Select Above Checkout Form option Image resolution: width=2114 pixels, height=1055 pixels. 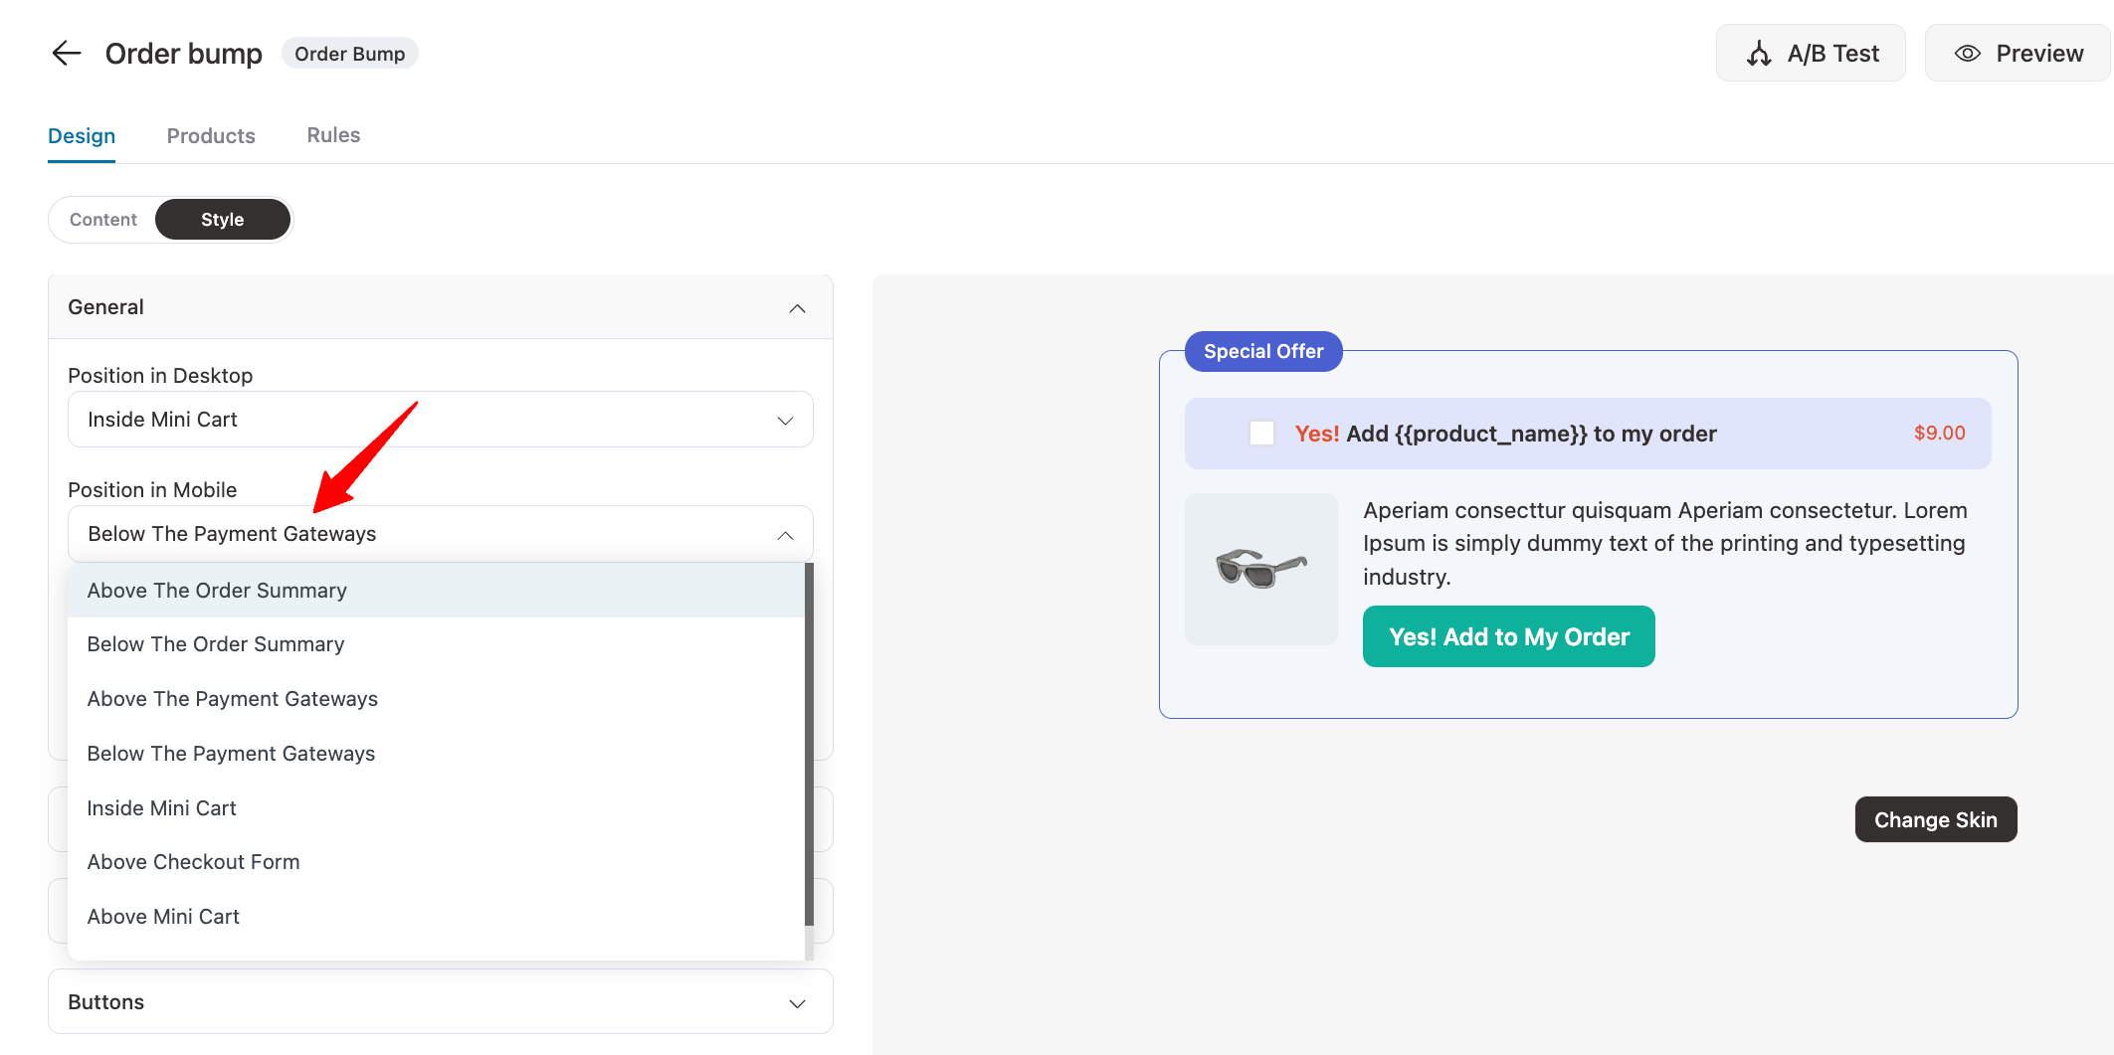click(x=193, y=862)
